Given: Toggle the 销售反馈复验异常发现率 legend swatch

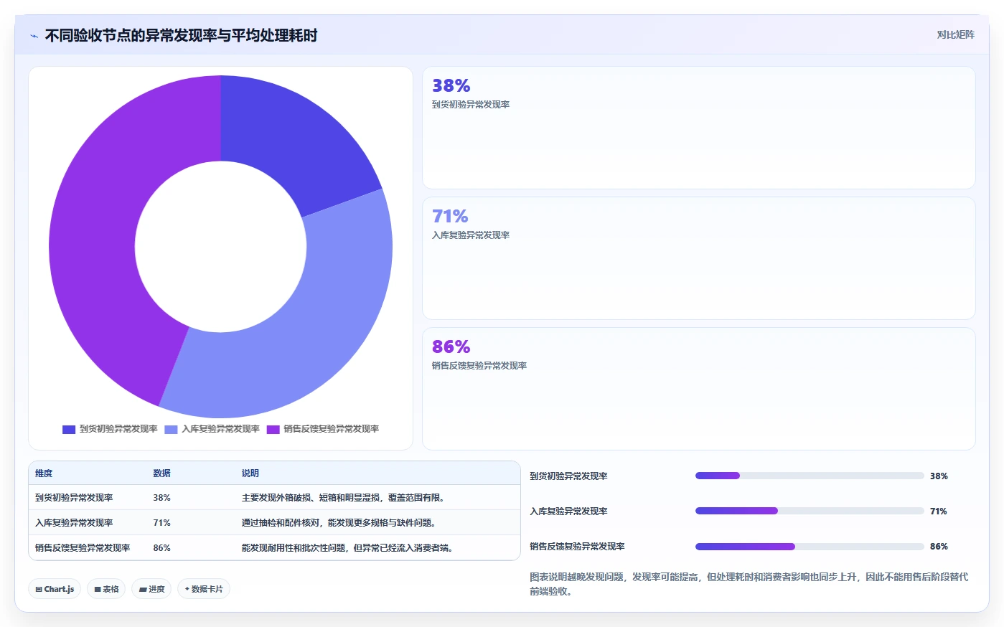Looking at the screenshot, I should click(273, 430).
